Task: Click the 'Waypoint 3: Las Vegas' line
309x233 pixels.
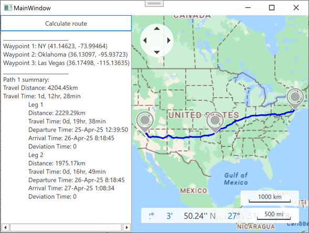Action: (66, 63)
